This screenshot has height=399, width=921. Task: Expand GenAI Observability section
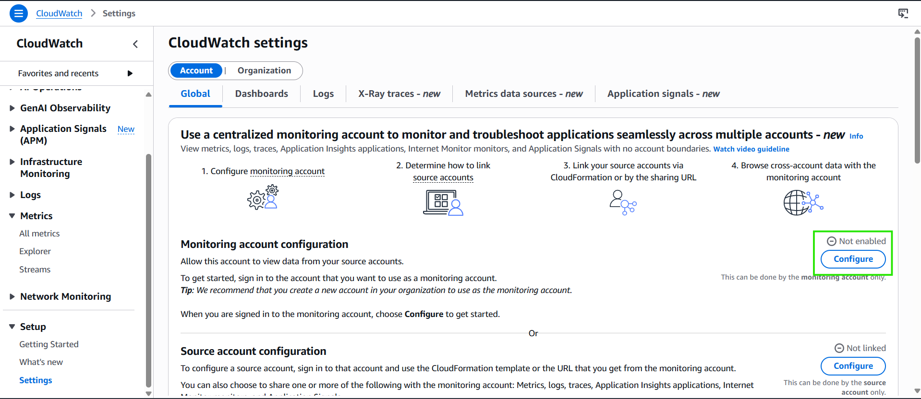(12, 108)
